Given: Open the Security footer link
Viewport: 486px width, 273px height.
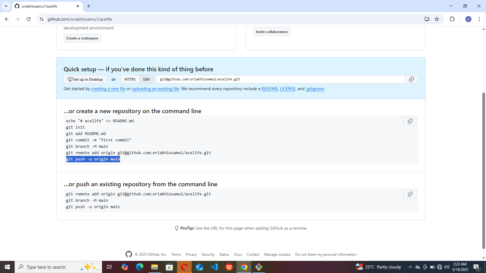Looking at the screenshot, I should click(x=208, y=254).
